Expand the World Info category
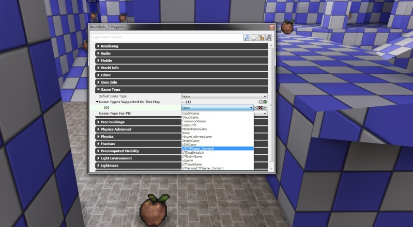The image size is (413, 227). coord(181,68)
